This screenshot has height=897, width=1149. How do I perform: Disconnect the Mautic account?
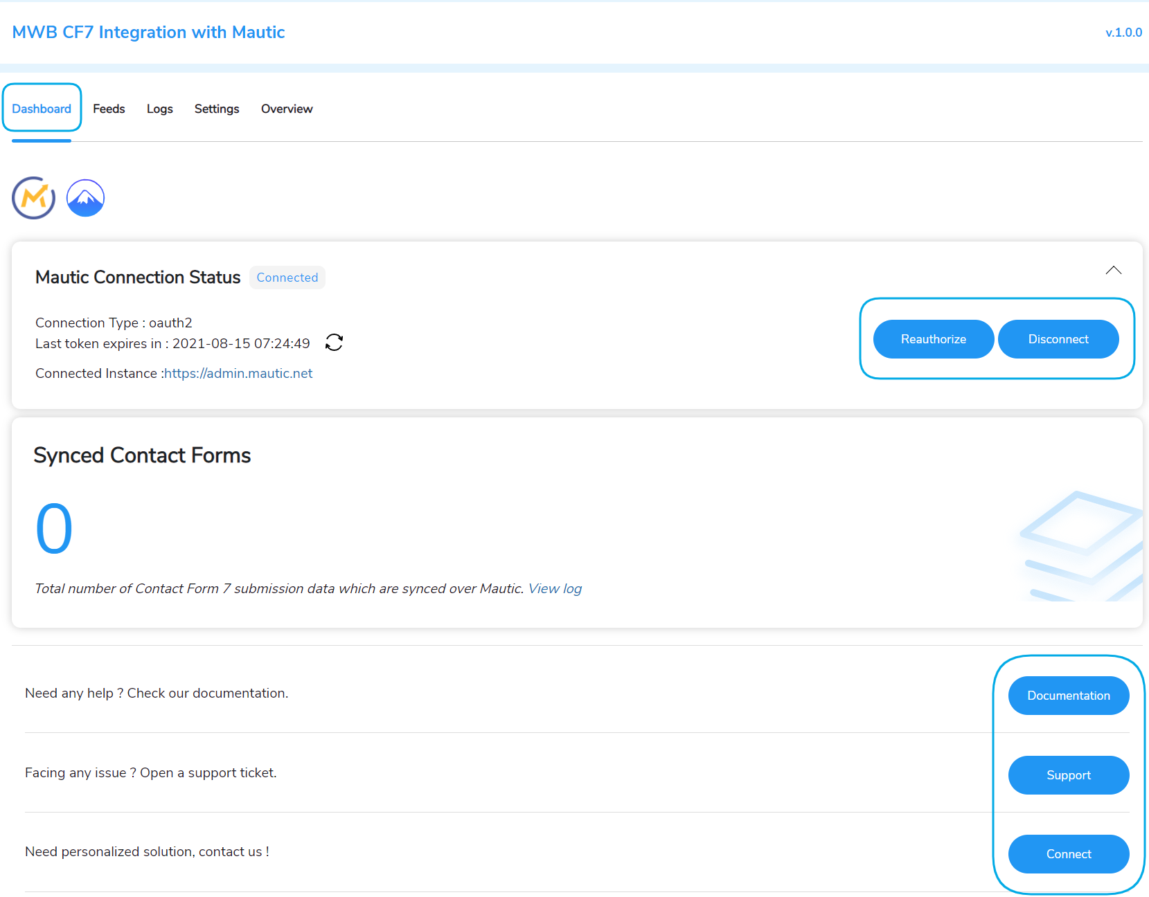(x=1058, y=339)
